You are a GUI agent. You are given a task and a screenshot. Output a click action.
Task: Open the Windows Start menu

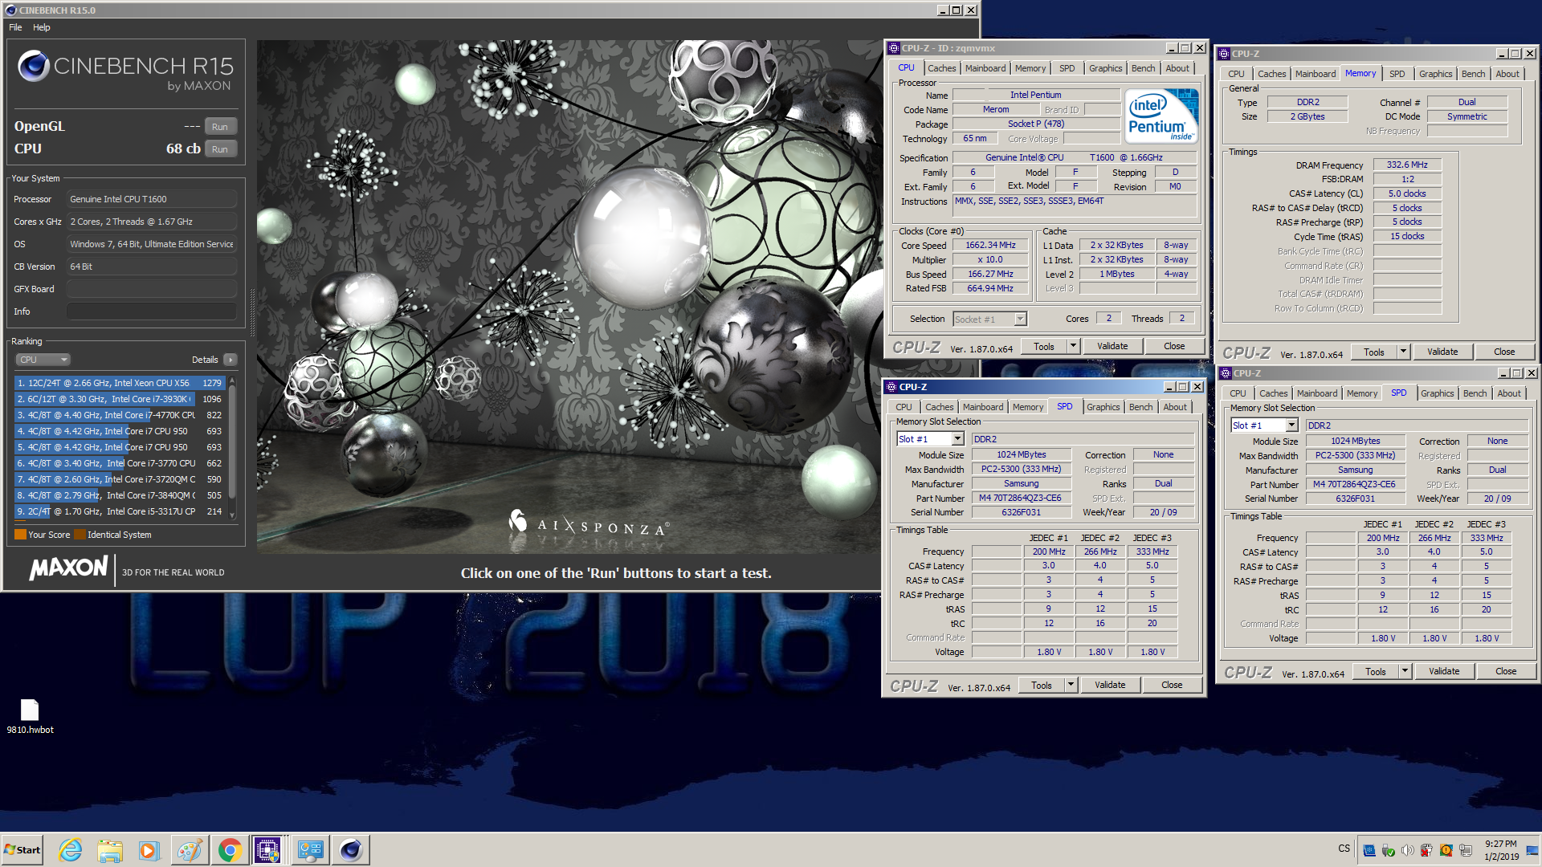(22, 850)
